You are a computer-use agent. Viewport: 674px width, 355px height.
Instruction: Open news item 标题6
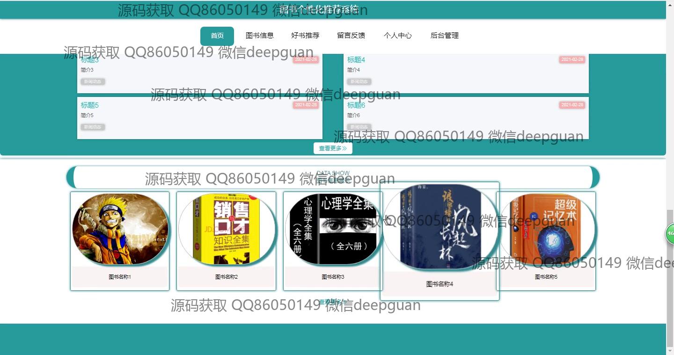tap(356, 105)
